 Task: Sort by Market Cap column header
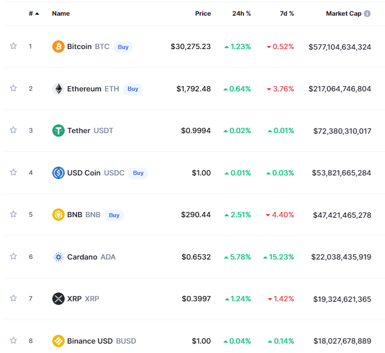pyautogui.click(x=344, y=14)
